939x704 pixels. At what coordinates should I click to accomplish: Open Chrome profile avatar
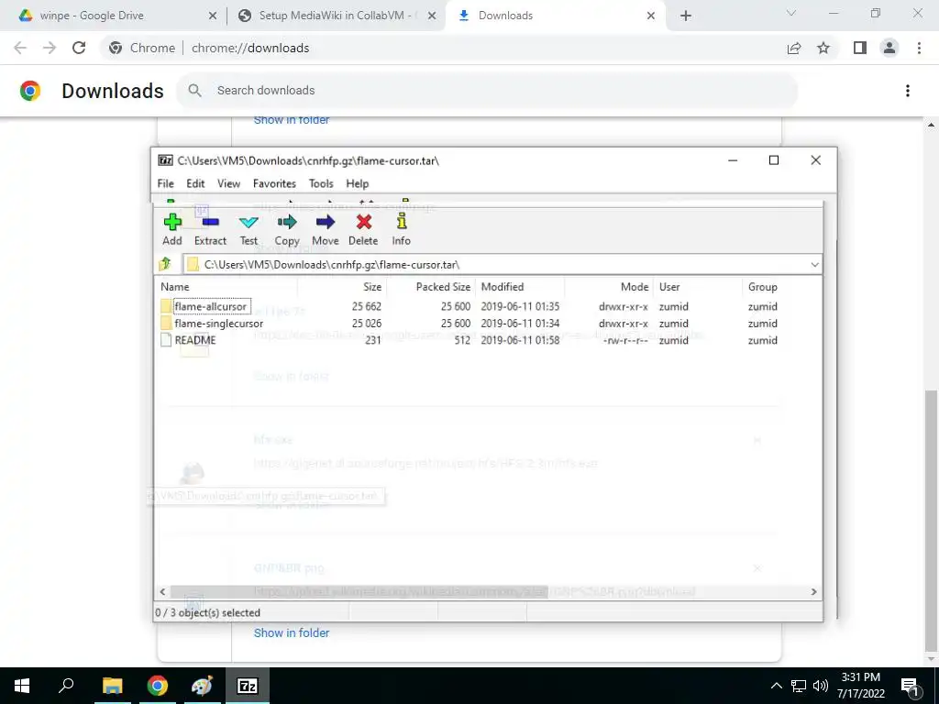889,48
